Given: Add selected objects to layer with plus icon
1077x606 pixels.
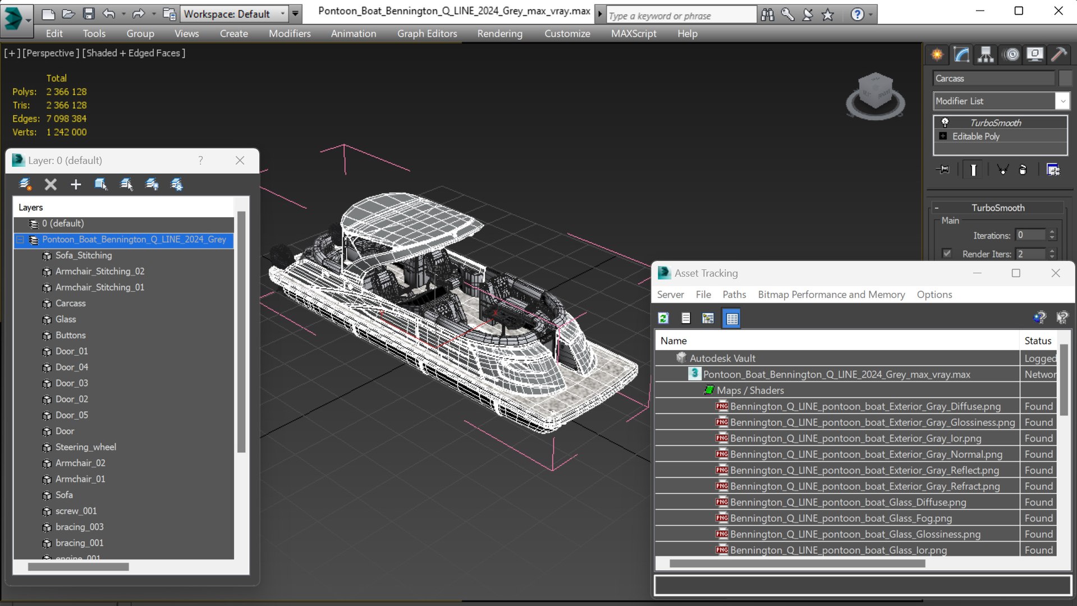Looking at the screenshot, I should [x=76, y=184].
